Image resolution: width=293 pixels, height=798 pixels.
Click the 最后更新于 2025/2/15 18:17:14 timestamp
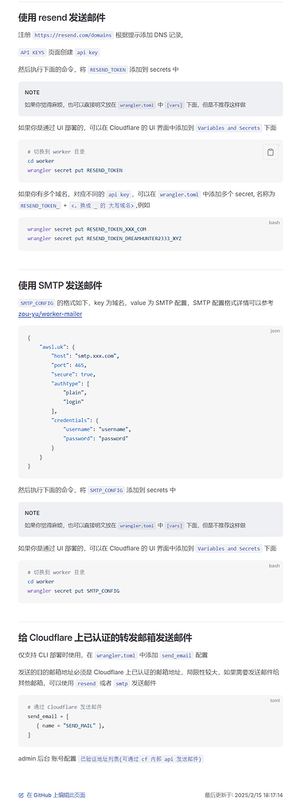click(244, 795)
